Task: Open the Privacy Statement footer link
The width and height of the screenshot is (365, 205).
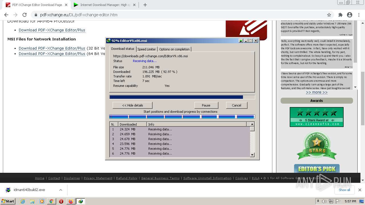Action: (98, 178)
